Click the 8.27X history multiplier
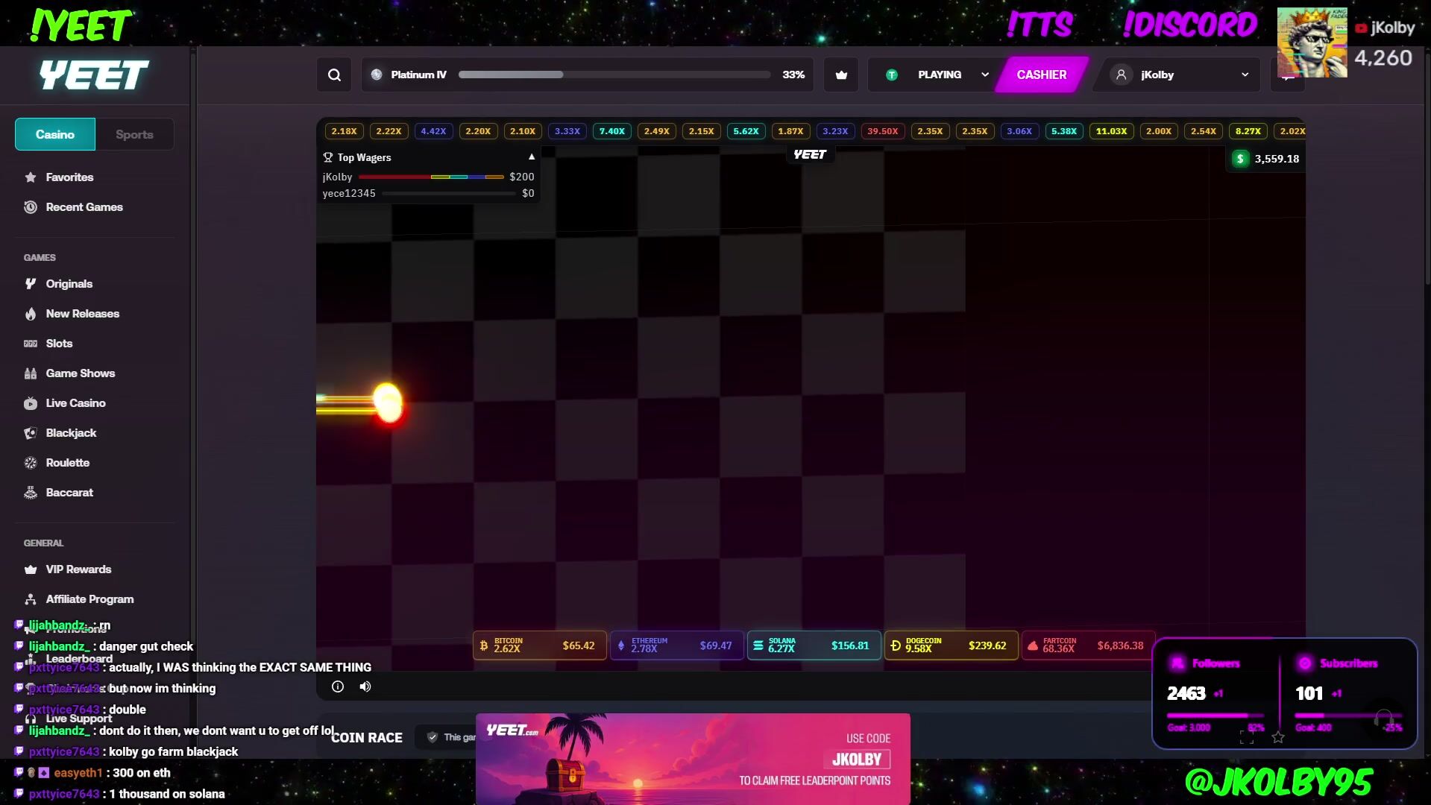1431x805 pixels. (1248, 131)
